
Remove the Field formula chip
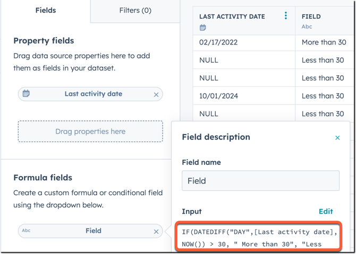pyautogui.click(x=156, y=231)
